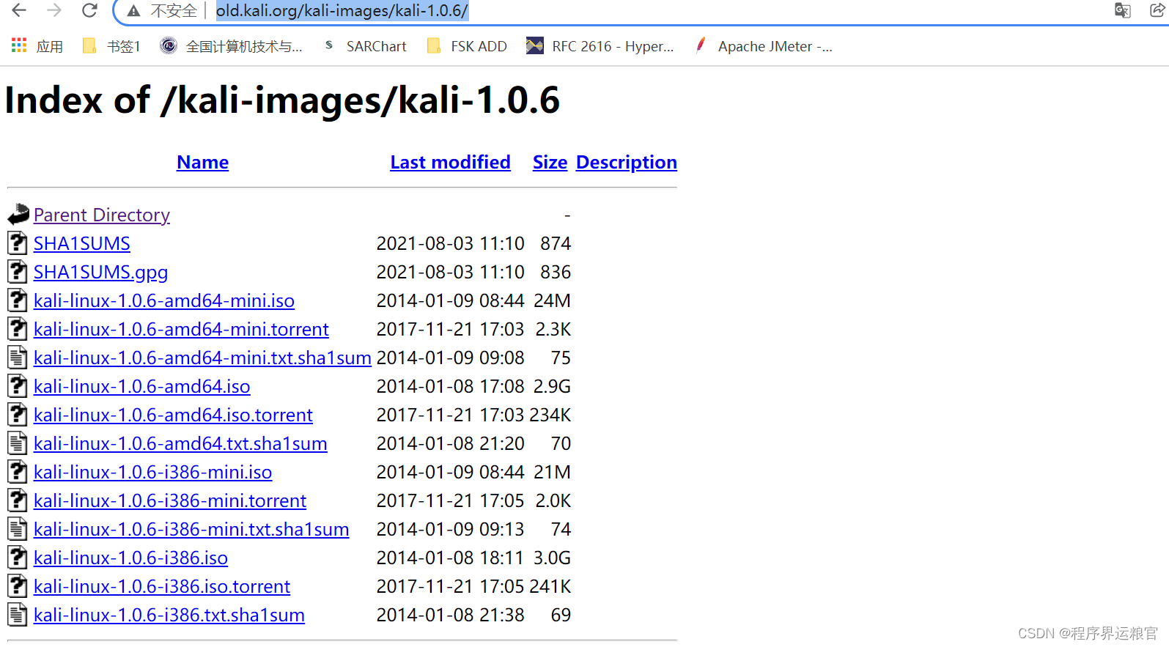Click the icon beside kali-linux-1.0.6-i386.iso.torrent
This screenshot has height=647, width=1169.
18,586
